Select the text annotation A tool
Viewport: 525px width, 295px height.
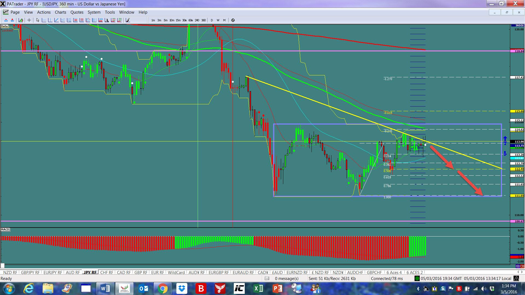click(107, 20)
